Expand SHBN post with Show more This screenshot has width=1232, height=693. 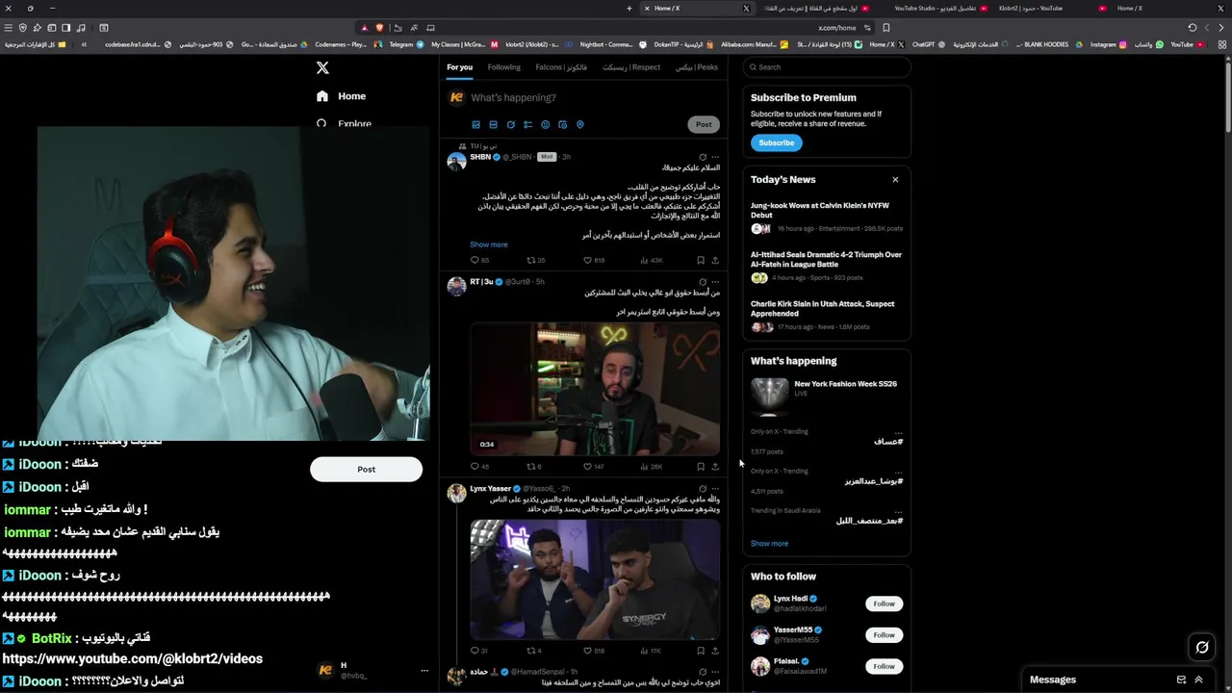488,244
